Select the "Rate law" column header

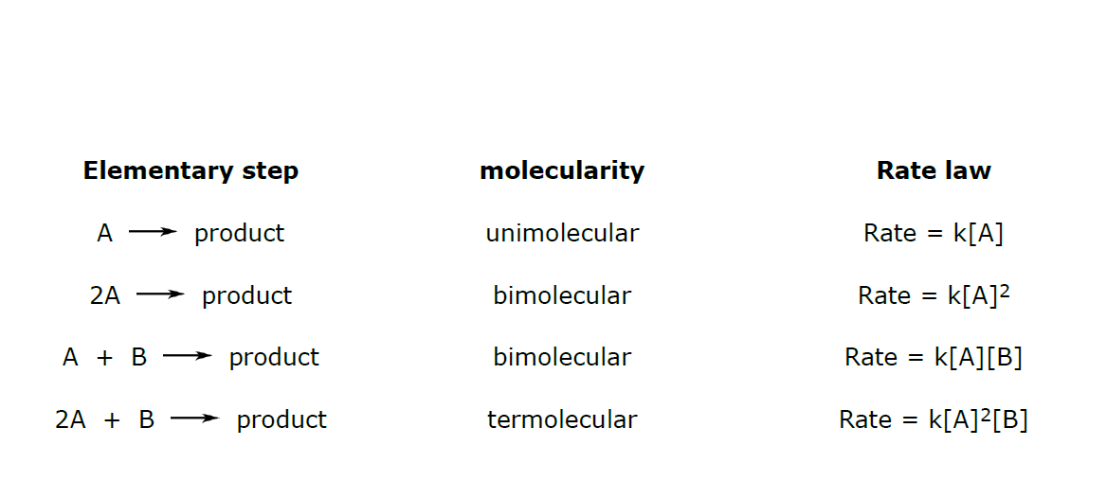[934, 171]
